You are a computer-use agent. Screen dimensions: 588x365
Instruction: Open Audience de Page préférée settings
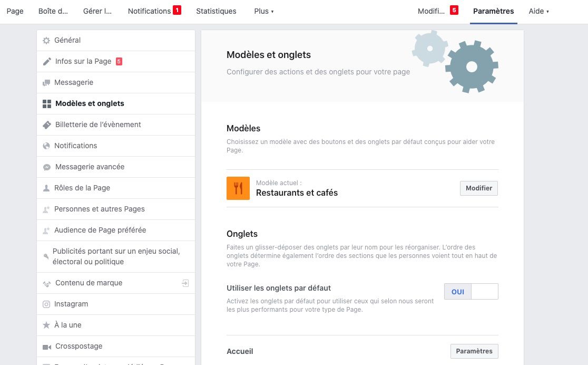point(100,230)
